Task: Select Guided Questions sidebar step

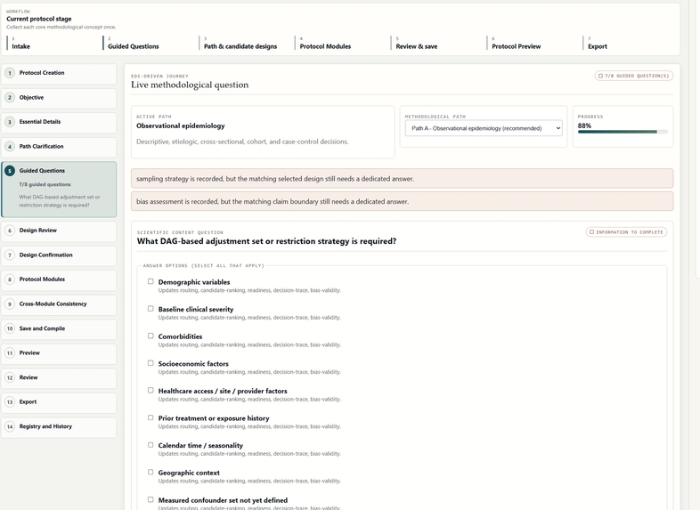Action: [59, 190]
